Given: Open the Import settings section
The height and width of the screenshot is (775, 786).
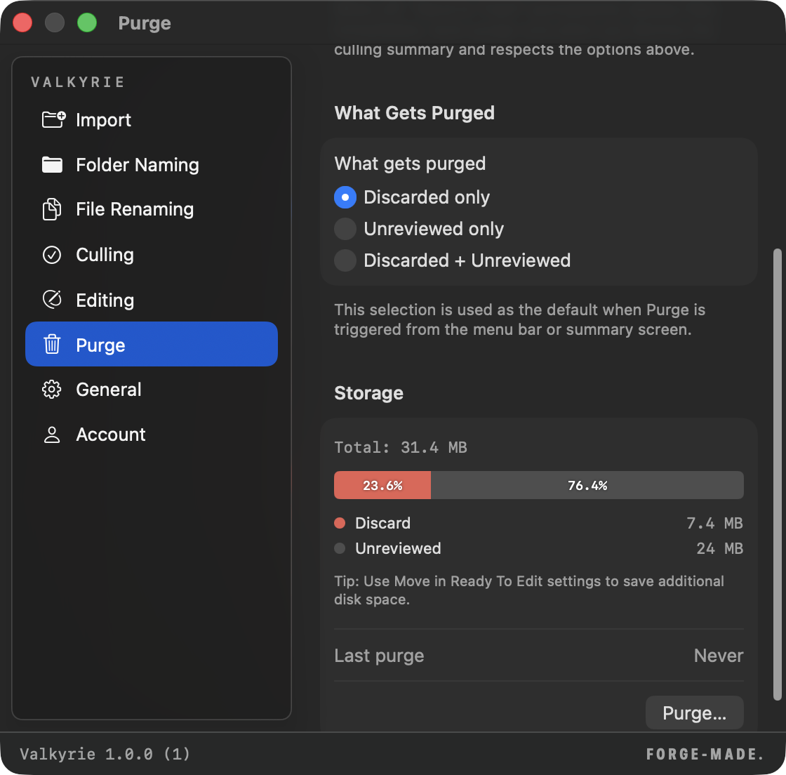Looking at the screenshot, I should [x=152, y=120].
